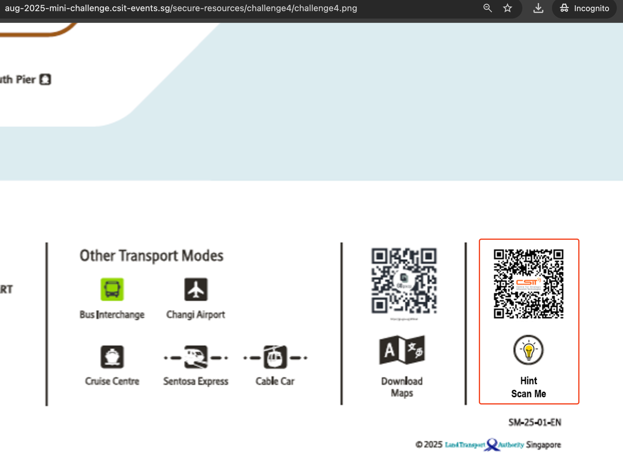
Task: Click the 'SM-25-01-EN' map code
Action: pos(535,422)
